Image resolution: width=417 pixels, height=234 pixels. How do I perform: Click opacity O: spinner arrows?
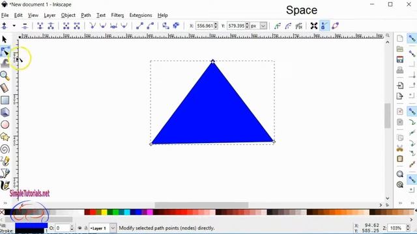tap(72, 228)
